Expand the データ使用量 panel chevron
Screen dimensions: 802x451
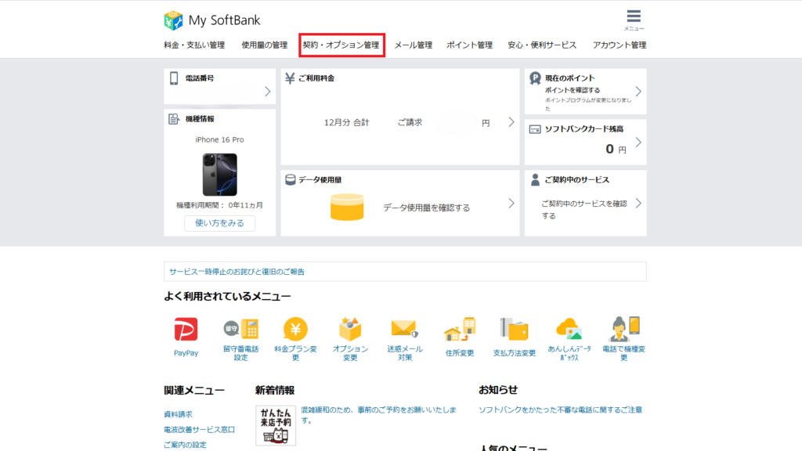coord(511,204)
